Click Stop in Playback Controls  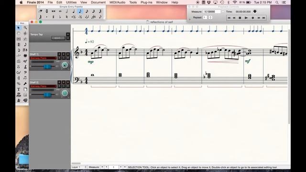[240, 18]
